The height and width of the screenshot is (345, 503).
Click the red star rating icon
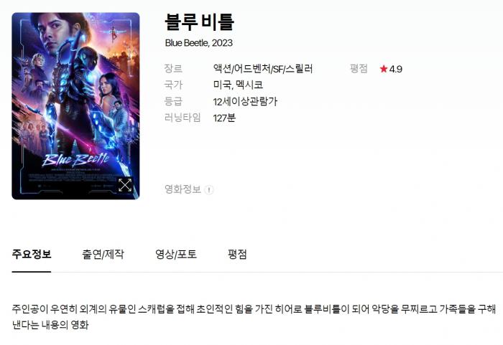(384, 69)
